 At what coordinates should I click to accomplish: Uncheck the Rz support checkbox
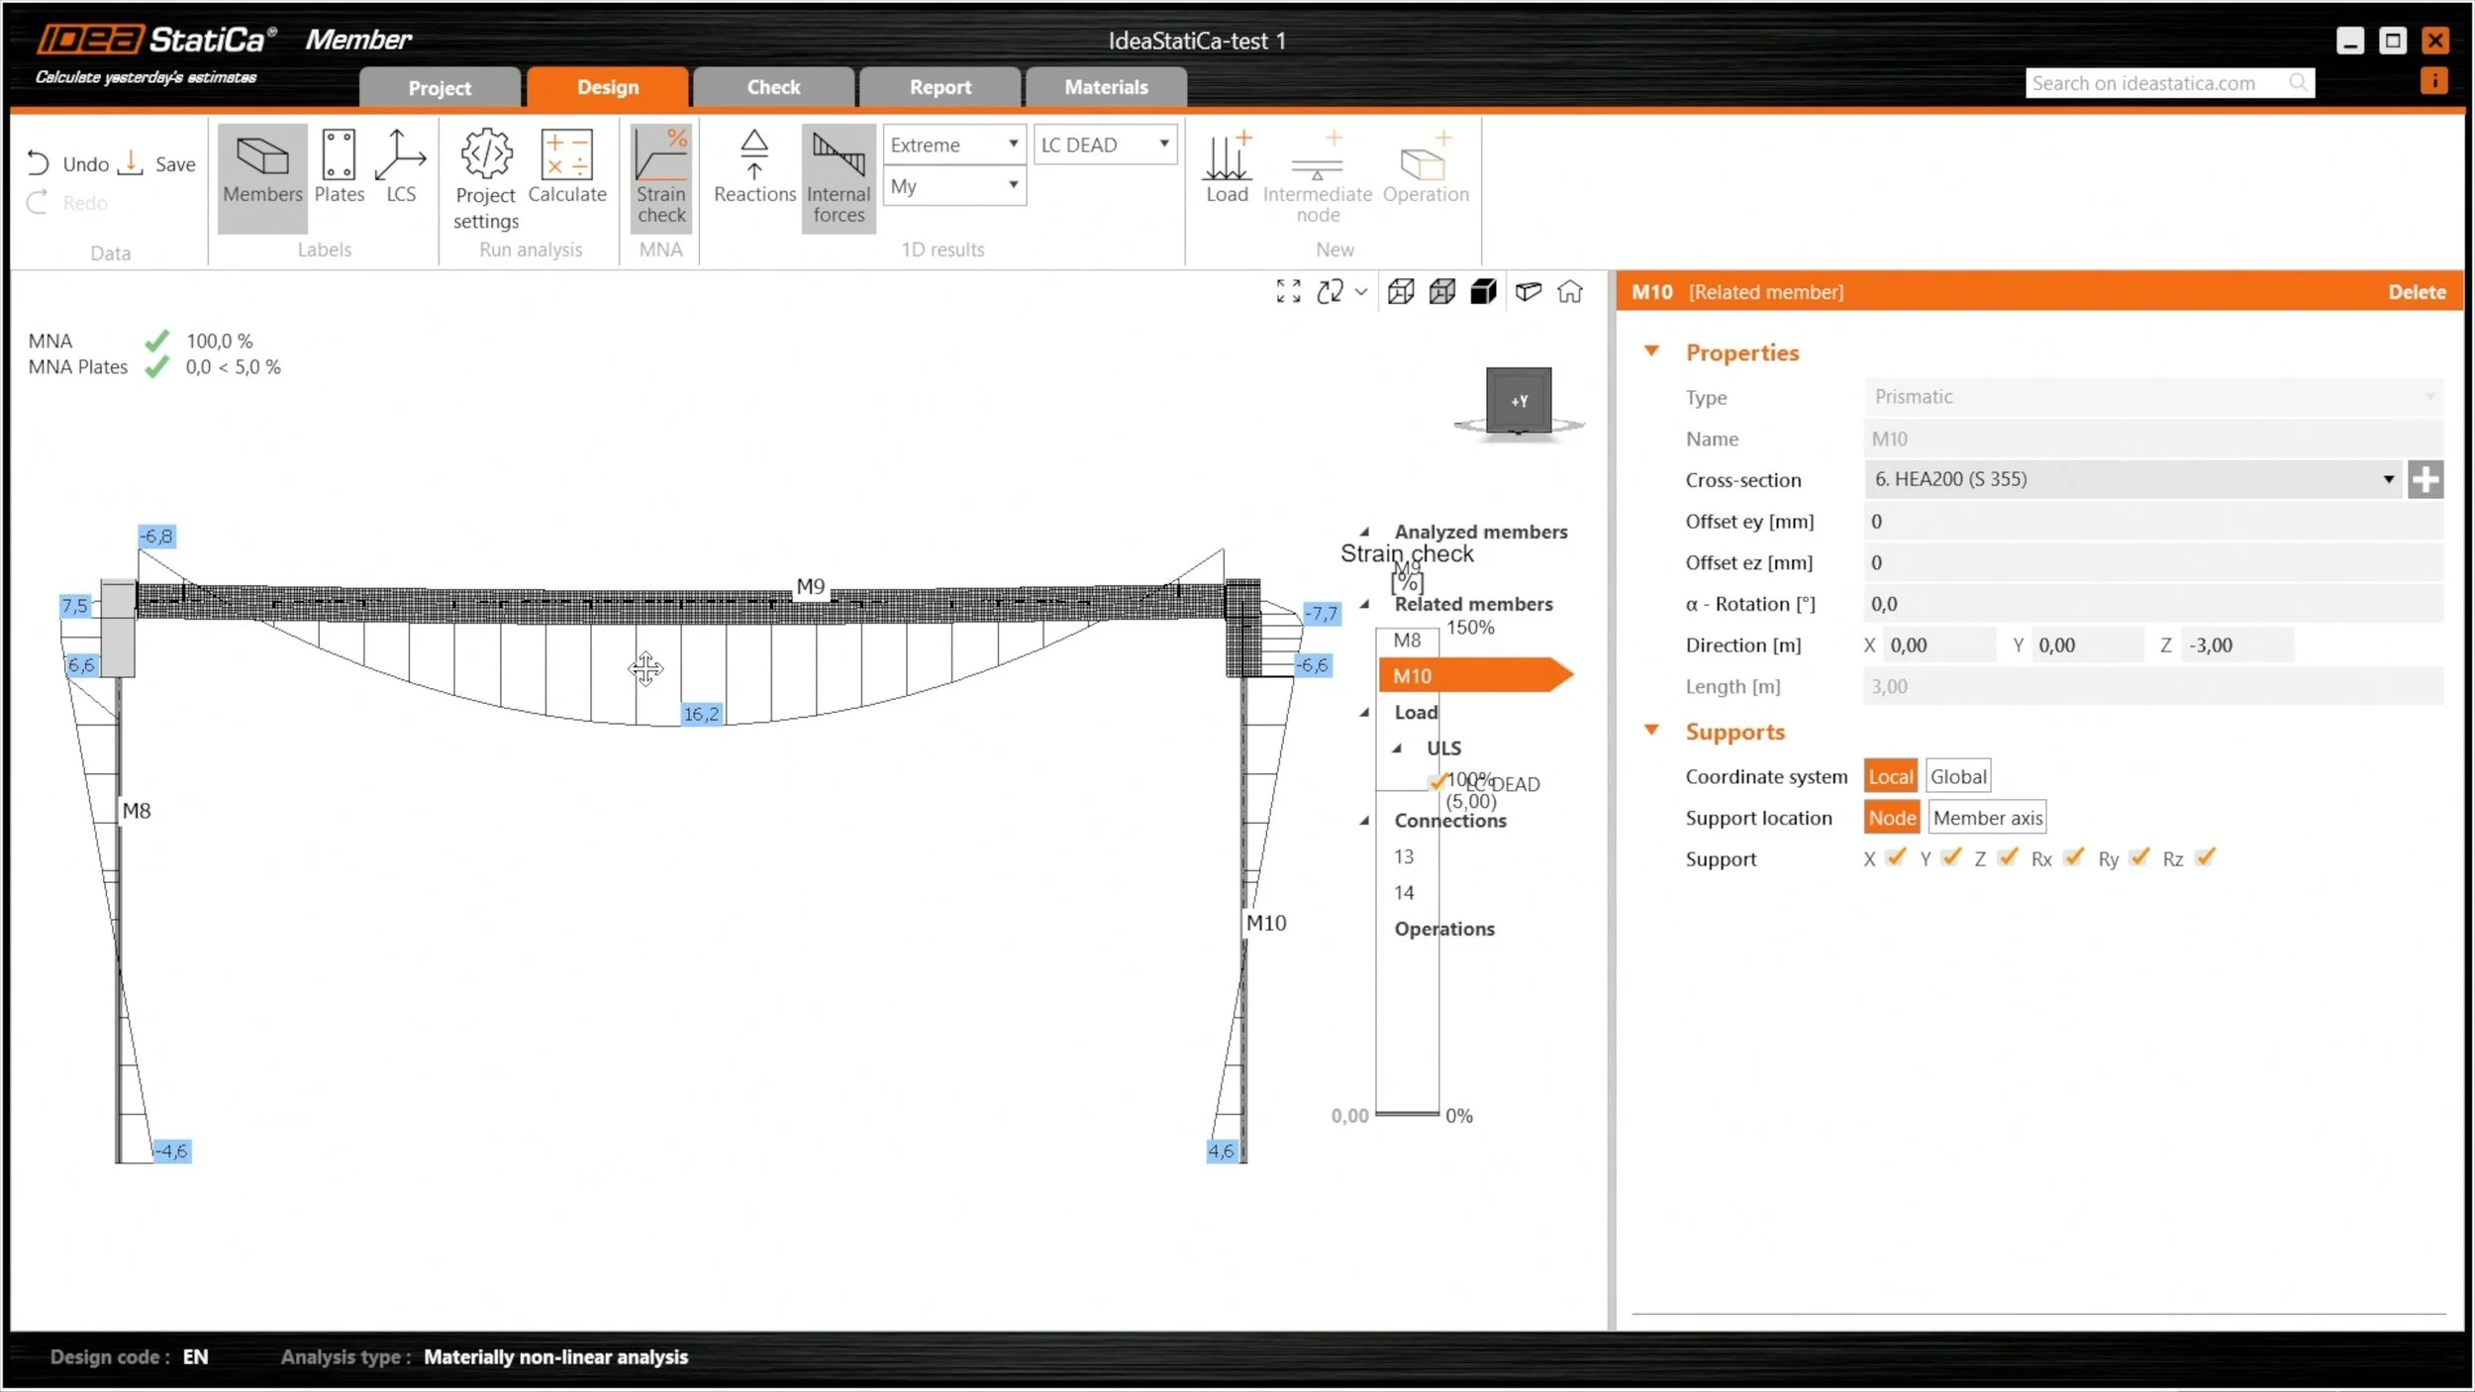click(x=2204, y=857)
